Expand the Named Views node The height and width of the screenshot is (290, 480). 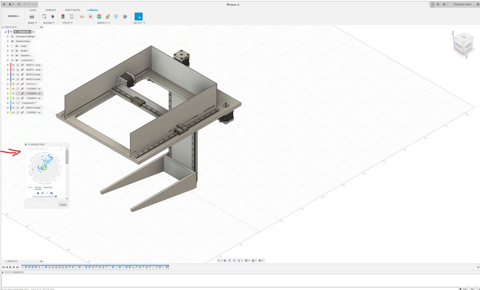point(8,41)
